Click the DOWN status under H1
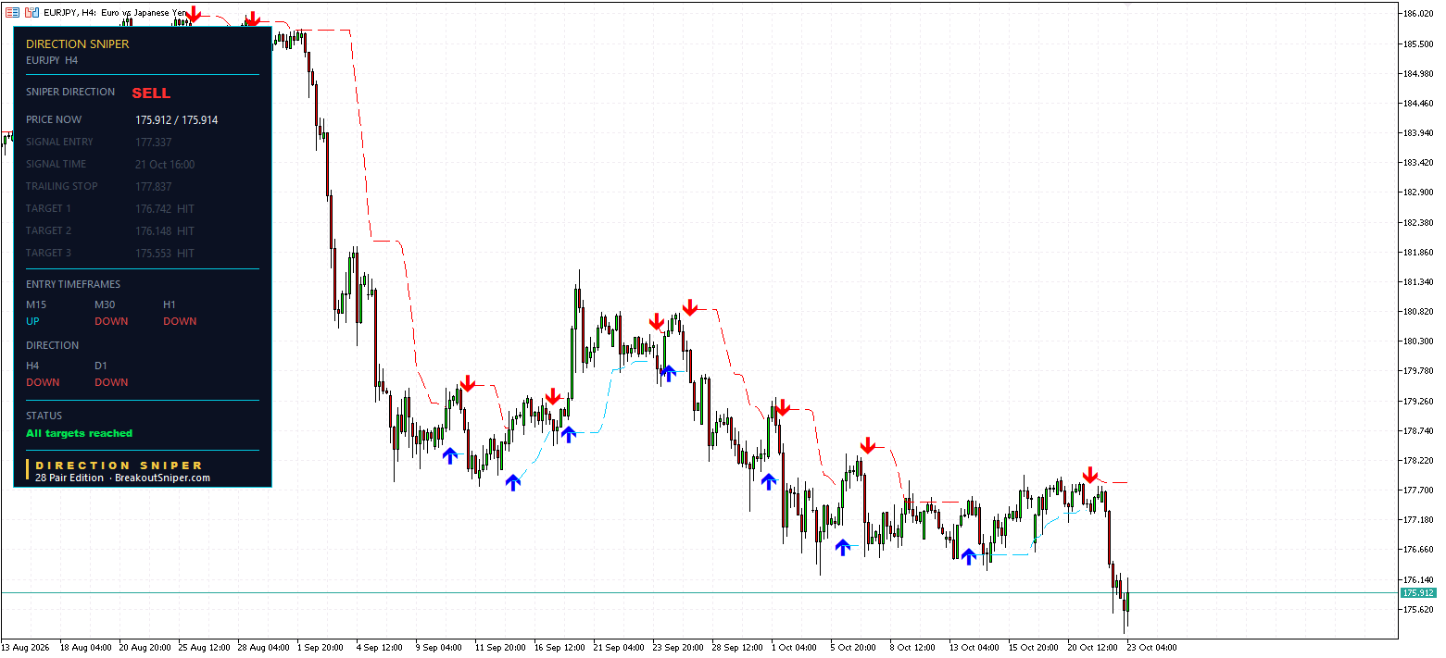1446x658 pixels. (x=180, y=321)
